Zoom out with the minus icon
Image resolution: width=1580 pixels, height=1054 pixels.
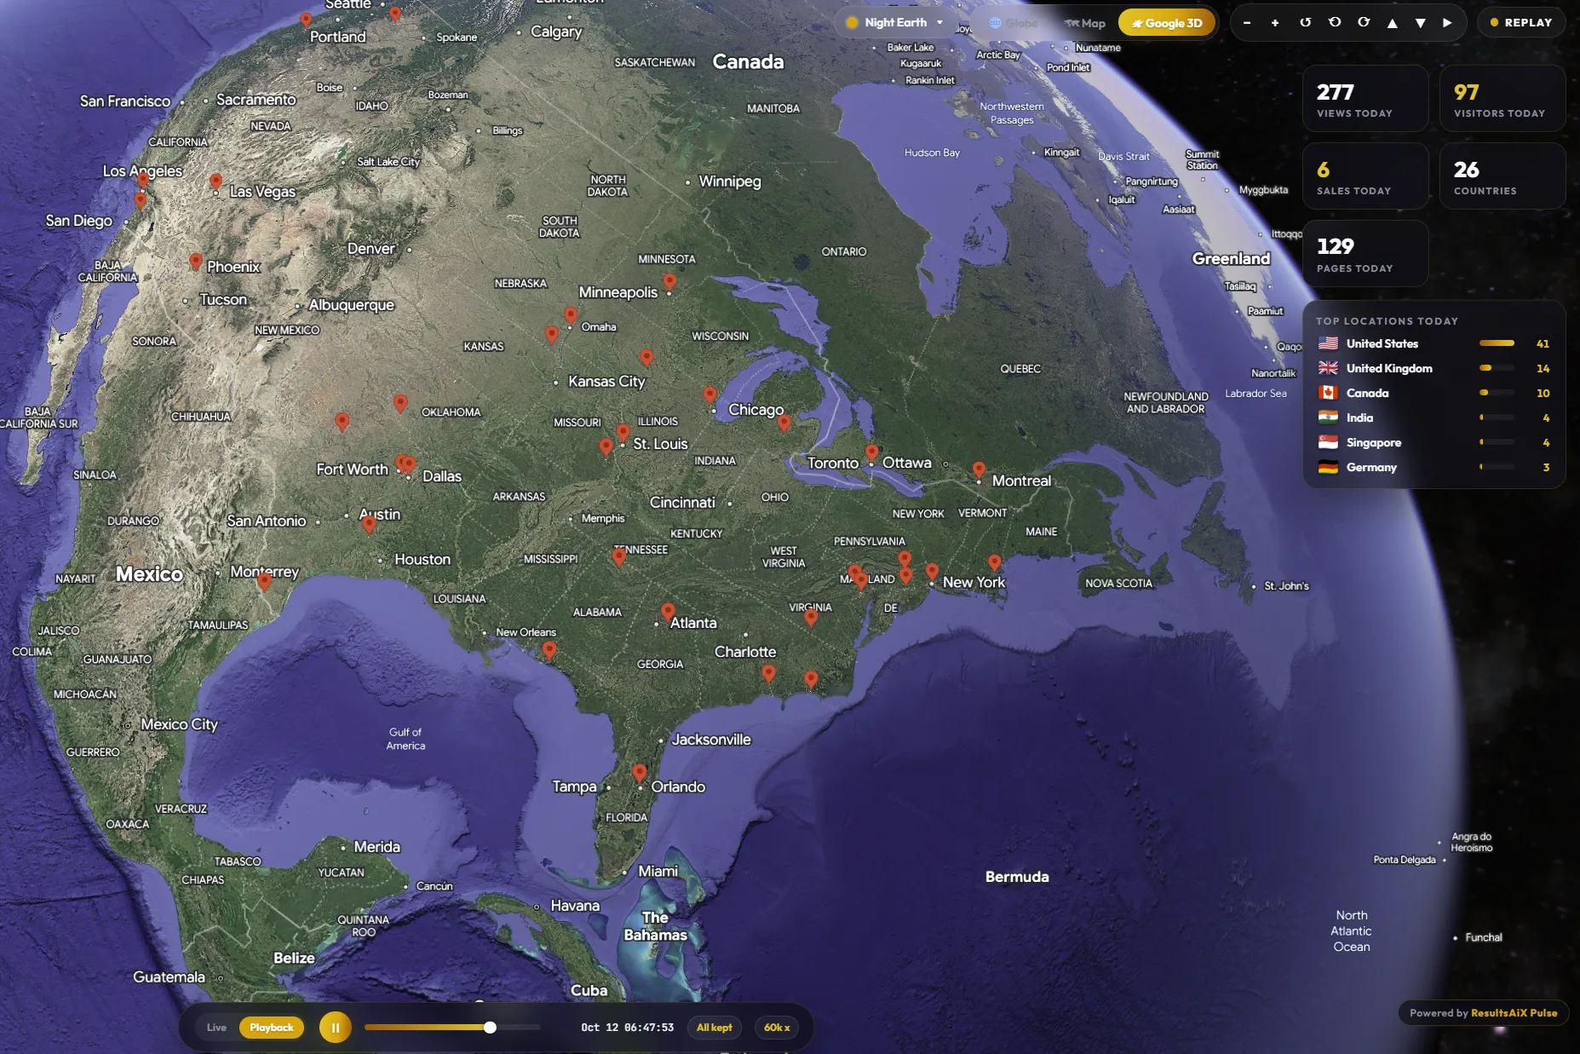pos(1247,23)
